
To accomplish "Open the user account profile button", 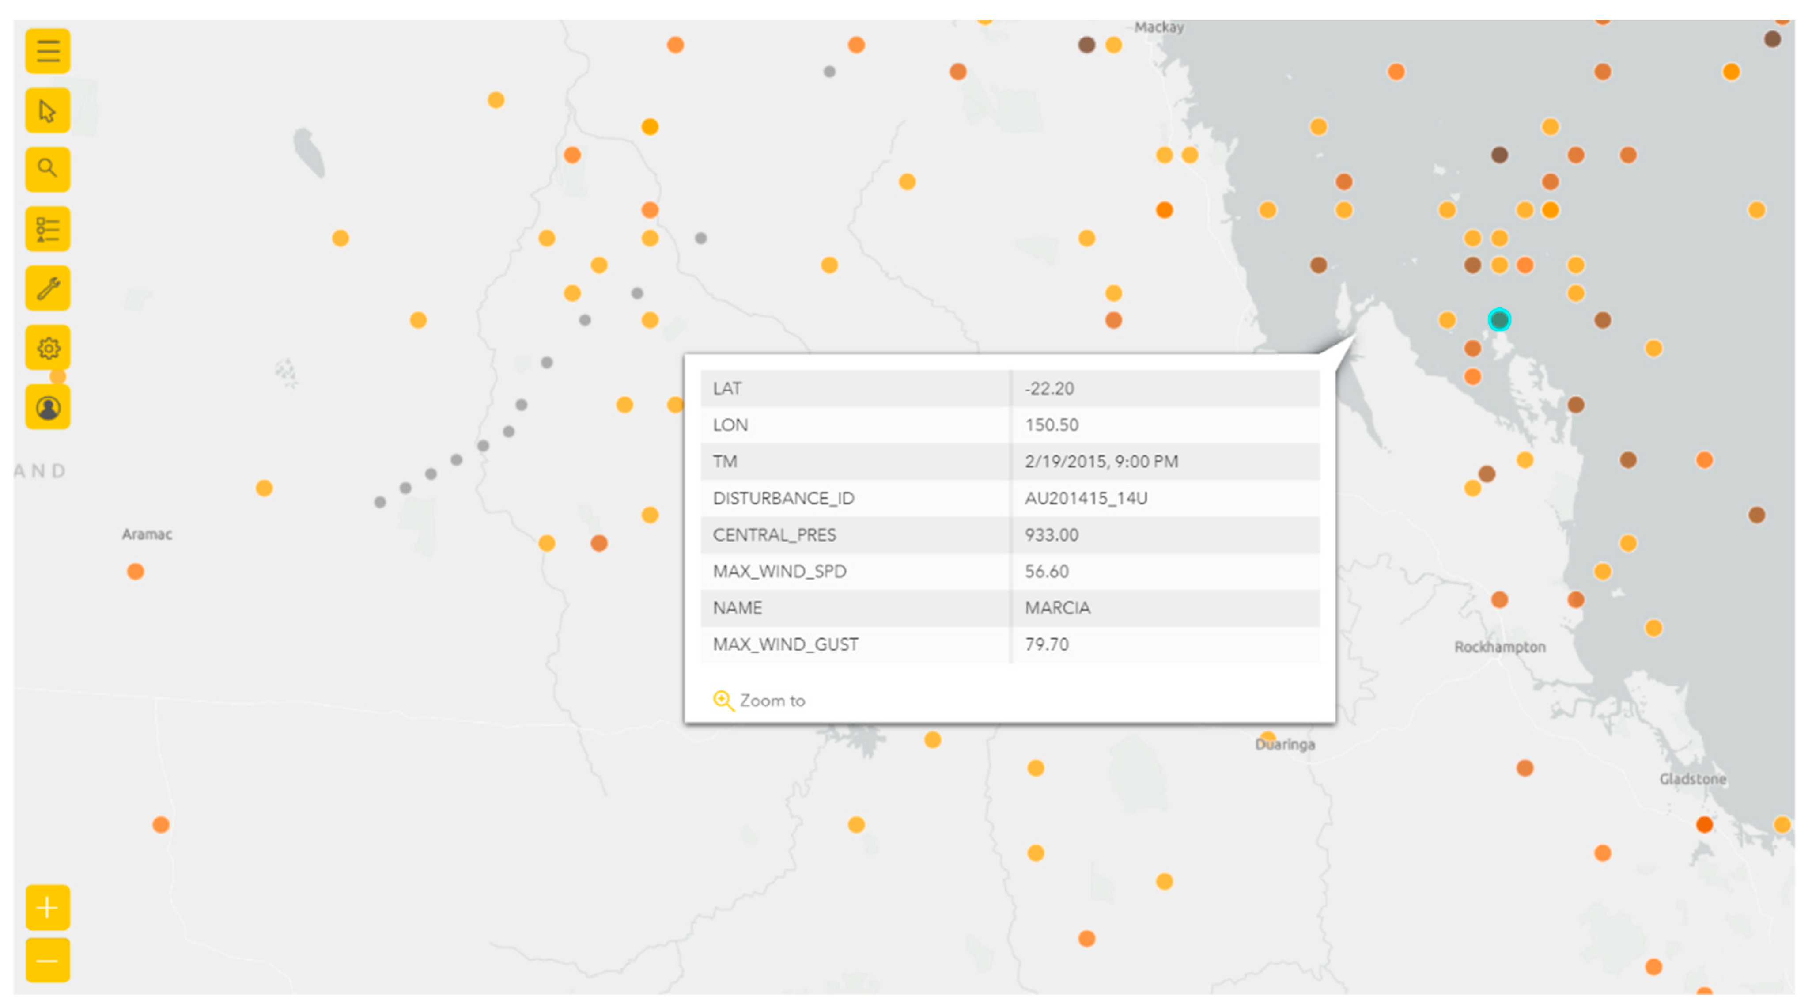I will point(48,407).
